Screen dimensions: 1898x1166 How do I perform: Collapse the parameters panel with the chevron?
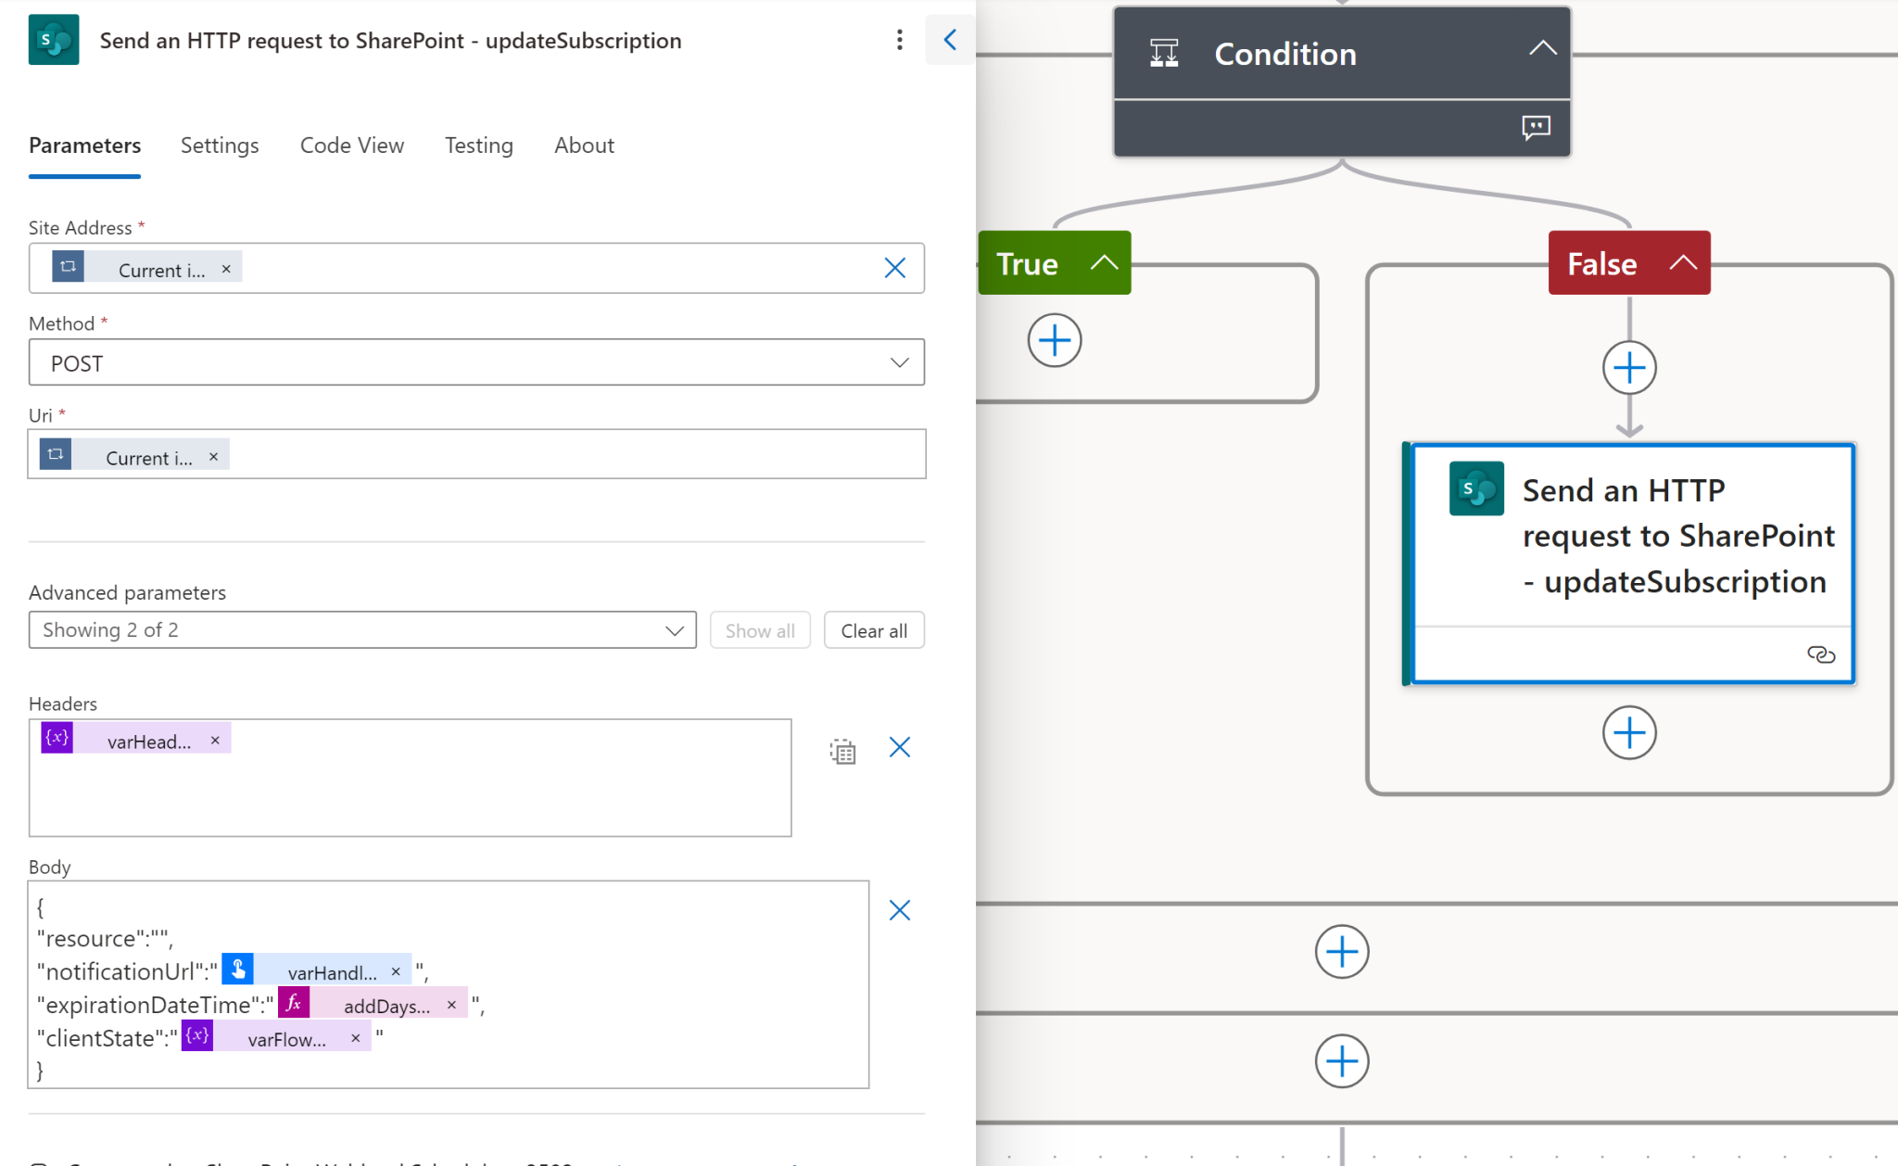pyautogui.click(x=951, y=40)
